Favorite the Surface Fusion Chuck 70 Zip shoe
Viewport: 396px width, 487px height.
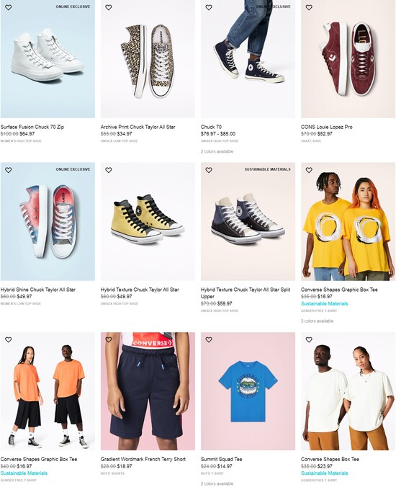(x=9, y=7)
